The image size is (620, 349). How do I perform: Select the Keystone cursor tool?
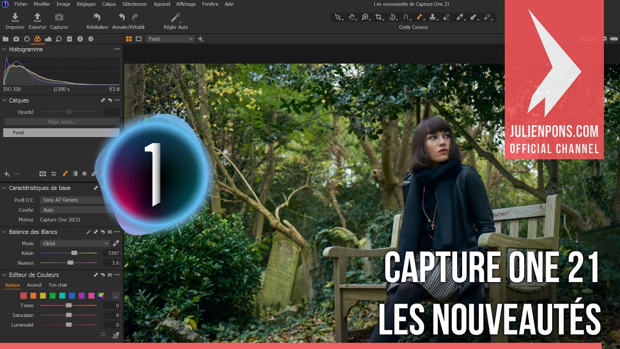(406, 17)
